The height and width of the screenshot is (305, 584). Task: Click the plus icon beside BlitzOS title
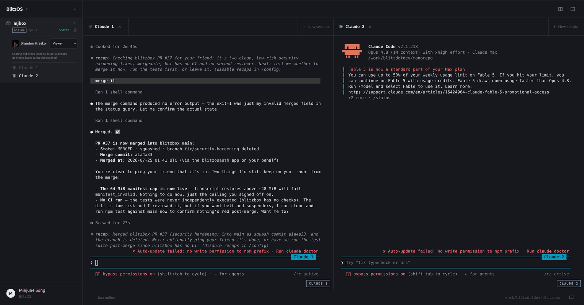pyautogui.click(x=75, y=9)
